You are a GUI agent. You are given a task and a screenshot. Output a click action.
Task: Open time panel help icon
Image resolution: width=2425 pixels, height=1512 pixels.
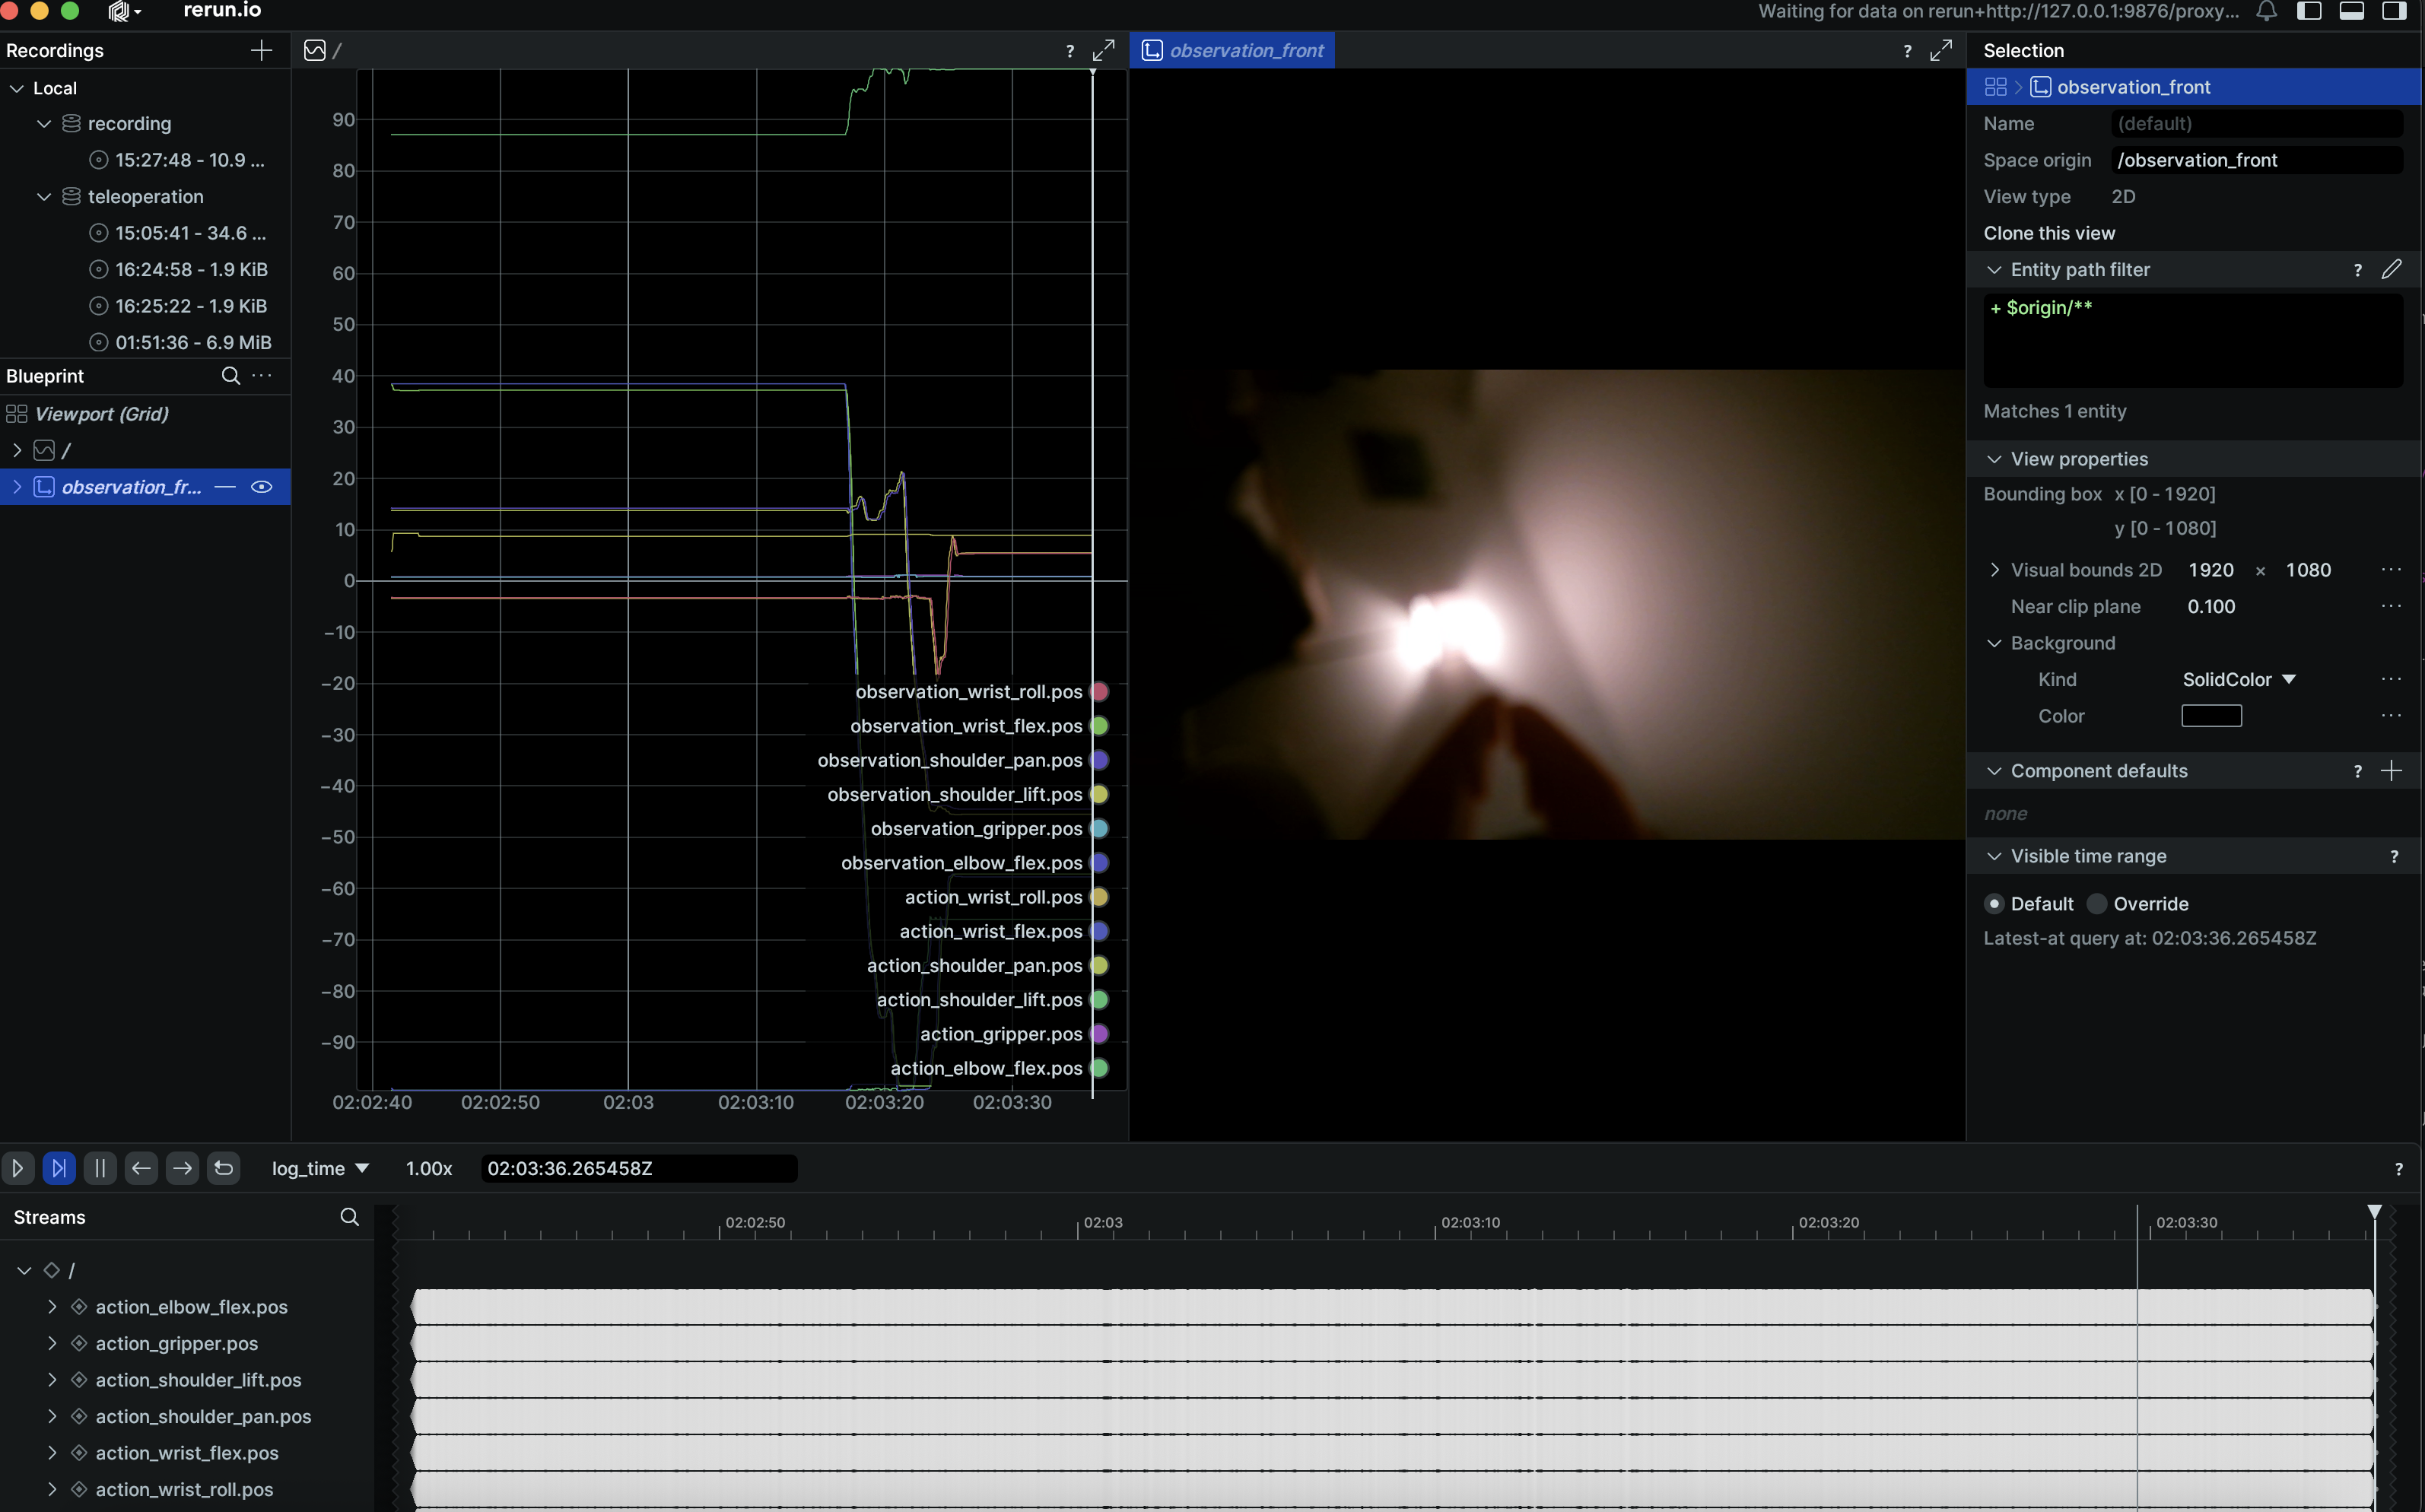pos(2399,1169)
